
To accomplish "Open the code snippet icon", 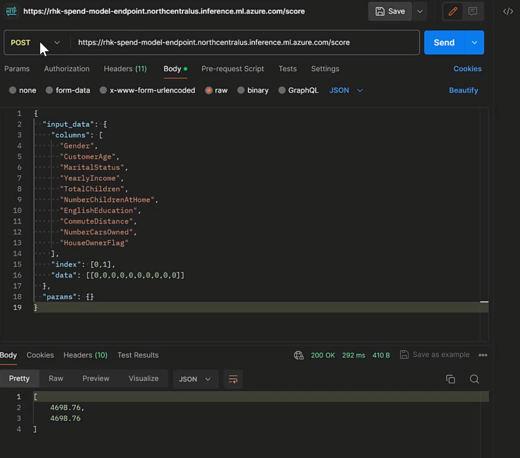I will pos(508,12).
